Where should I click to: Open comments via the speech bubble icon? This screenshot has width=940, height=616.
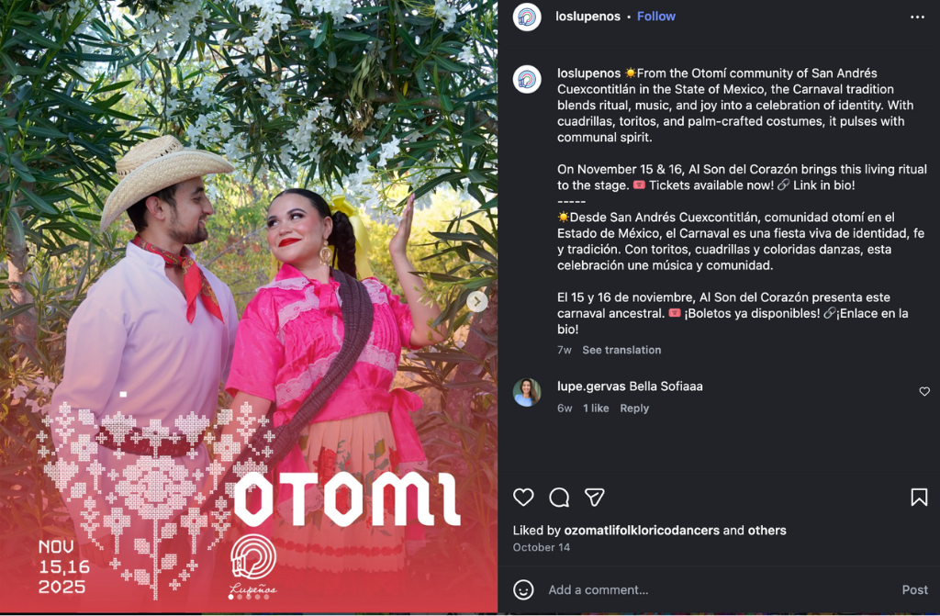coord(559,498)
